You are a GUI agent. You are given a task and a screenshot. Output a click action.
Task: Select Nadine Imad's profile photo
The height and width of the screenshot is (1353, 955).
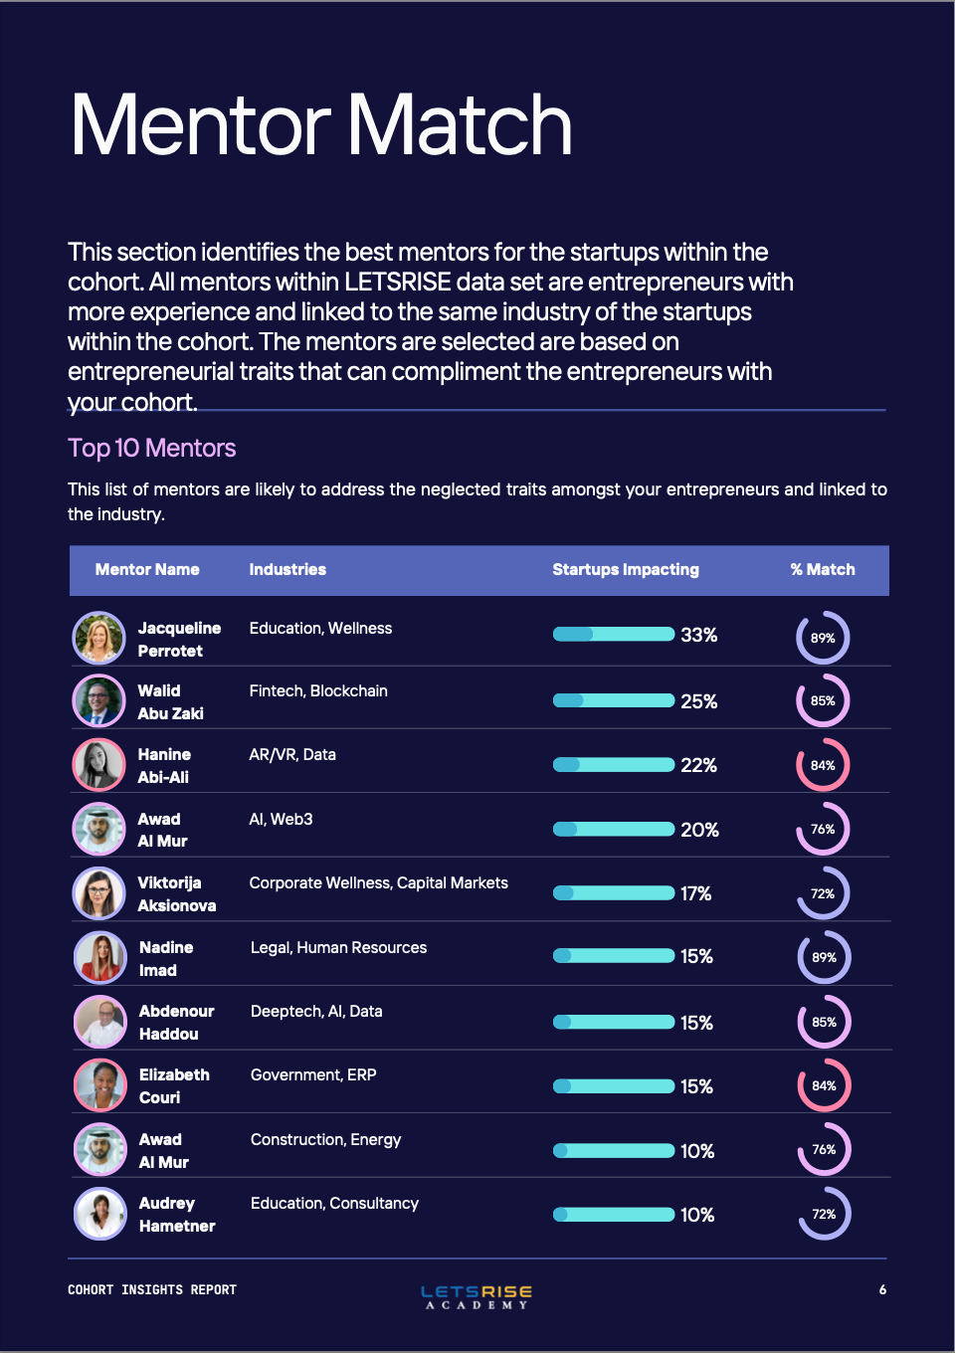100,957
